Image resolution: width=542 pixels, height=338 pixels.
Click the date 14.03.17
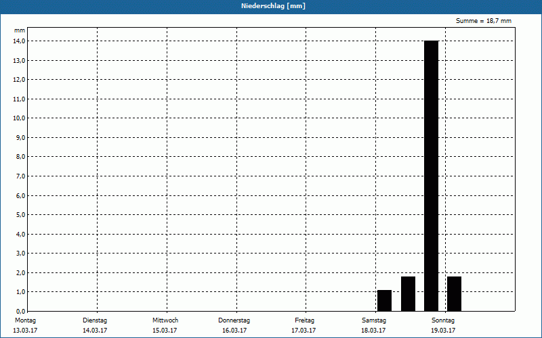pos(95,331)
